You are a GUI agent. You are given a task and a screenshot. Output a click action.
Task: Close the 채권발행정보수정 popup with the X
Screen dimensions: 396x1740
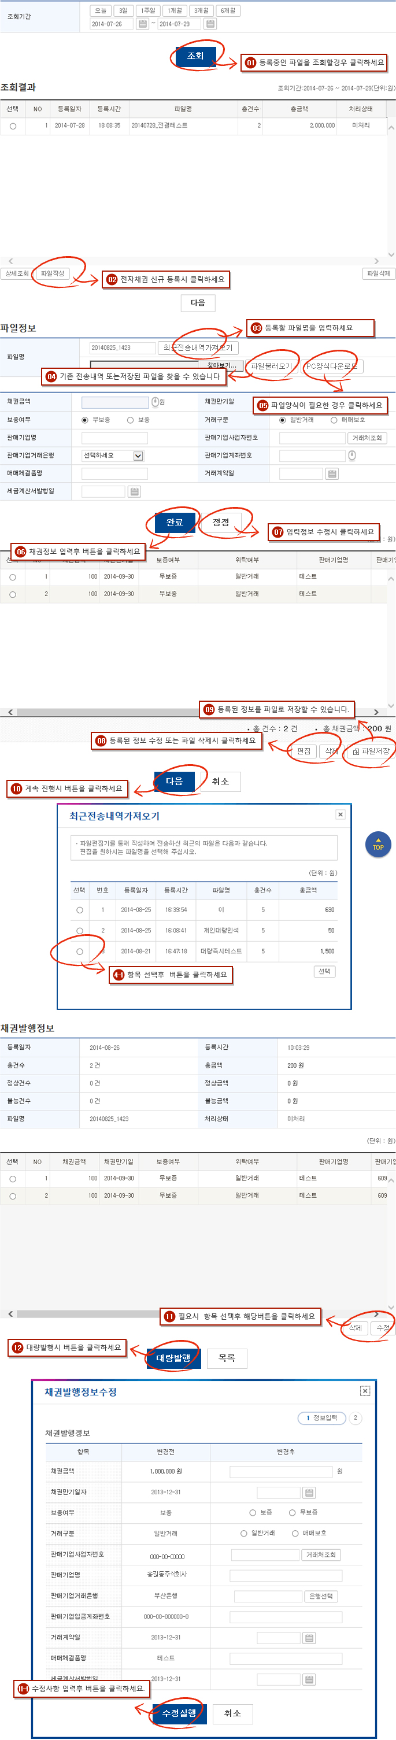(365, 1391)
